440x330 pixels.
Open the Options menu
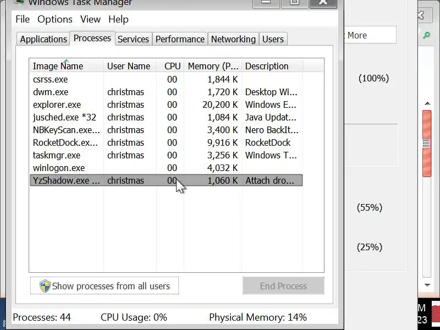pos(55,19)
